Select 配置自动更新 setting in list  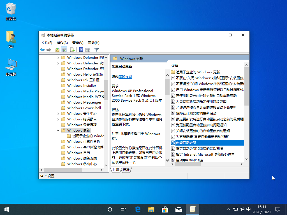(x=208, y=142)
